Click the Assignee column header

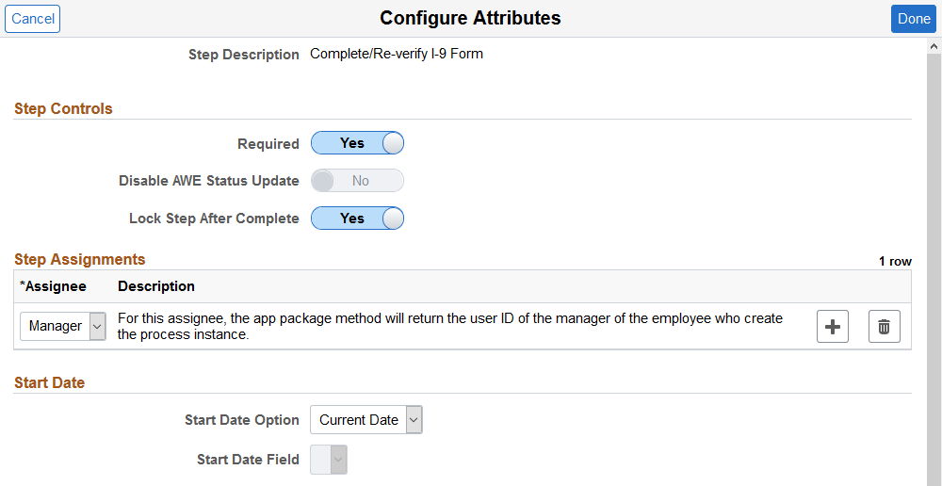53,286
